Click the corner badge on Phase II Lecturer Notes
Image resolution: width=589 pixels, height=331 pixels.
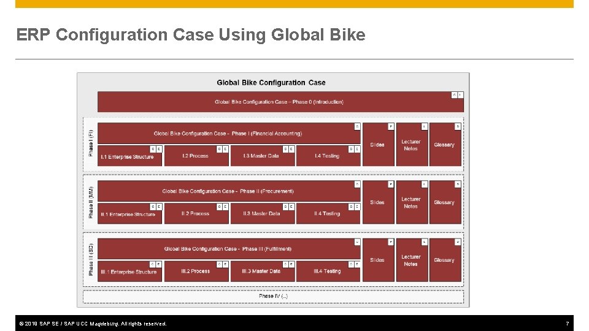point(424,185)
